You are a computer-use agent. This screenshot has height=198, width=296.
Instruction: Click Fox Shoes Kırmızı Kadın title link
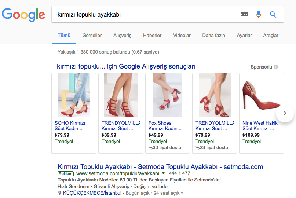(x=165, y=126)
